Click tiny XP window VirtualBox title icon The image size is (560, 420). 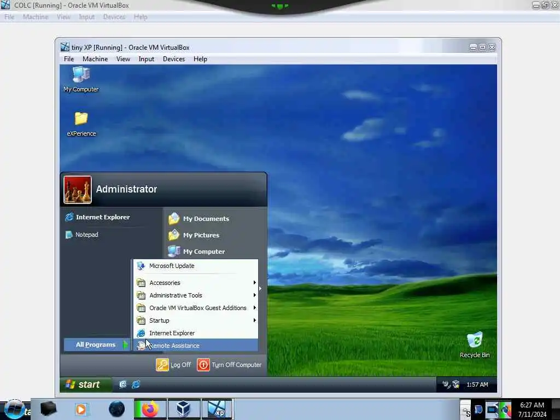[x=65, y=47]
